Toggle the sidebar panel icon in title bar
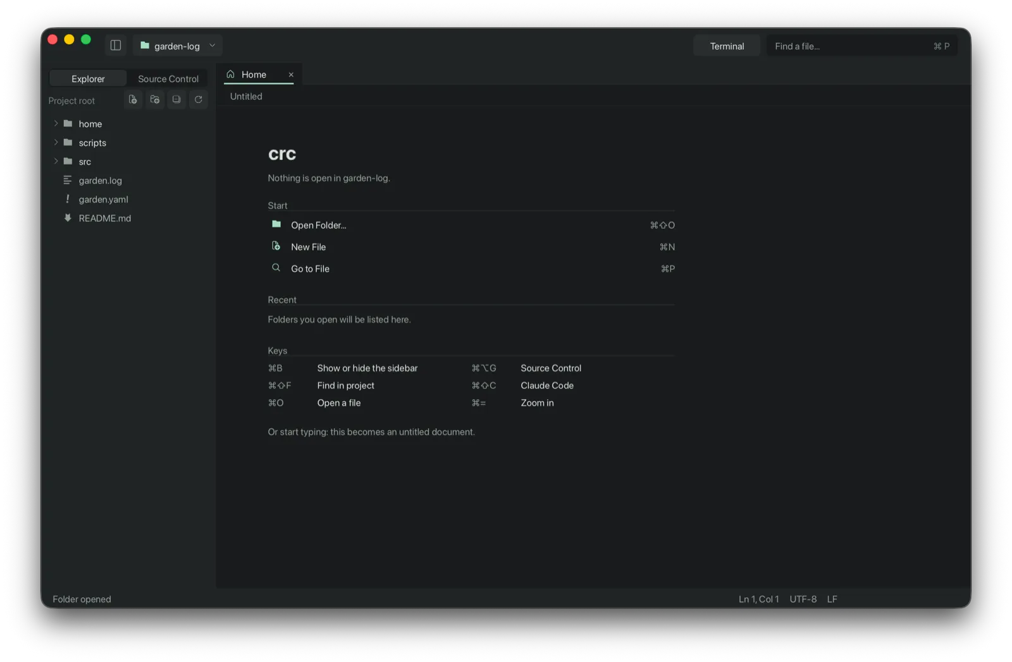The width and height of the screenshot is (1012, 662). pyautogui.click(x=116, y=45)
